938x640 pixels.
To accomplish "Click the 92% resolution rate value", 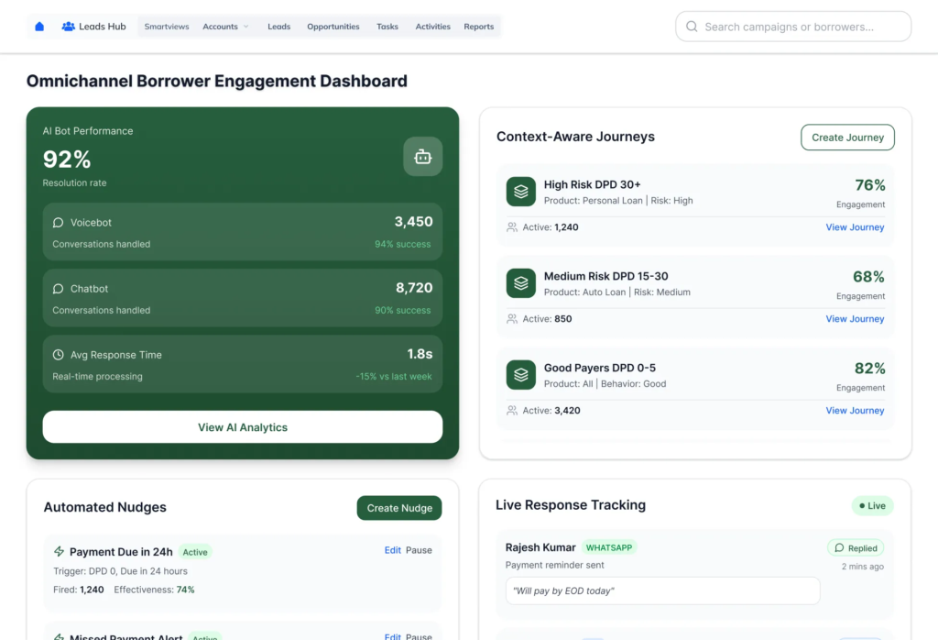I will click(x=67, y=160).
